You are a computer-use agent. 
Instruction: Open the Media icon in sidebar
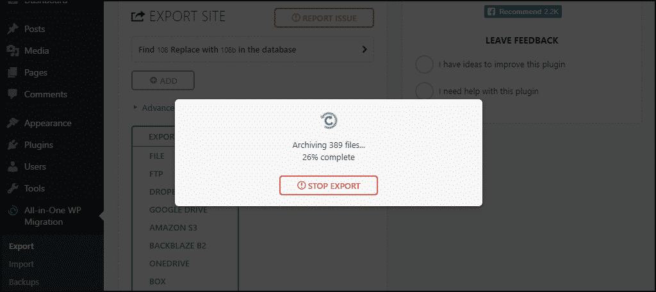(13, 51)
